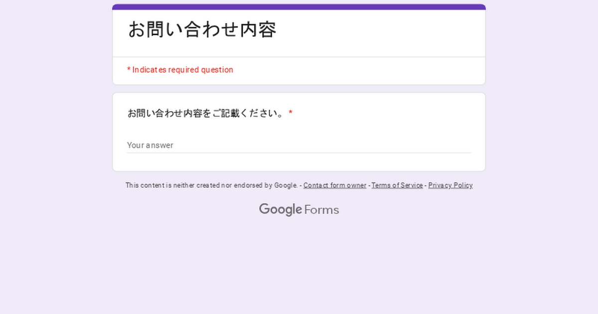Image resolution: width=598 pixels, height=314 pixels.
Task: Click the form title お問い合わせ内容
Action: tap(202, 30)
